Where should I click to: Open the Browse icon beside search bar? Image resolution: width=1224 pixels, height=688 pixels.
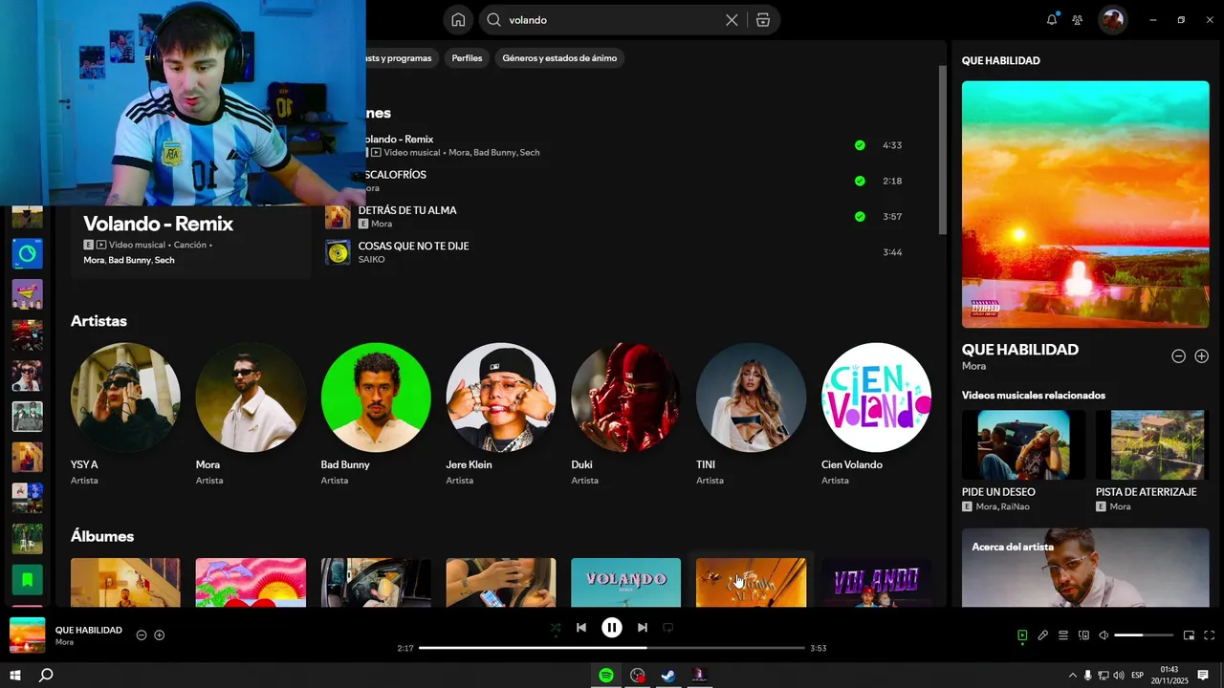[763, 20]
